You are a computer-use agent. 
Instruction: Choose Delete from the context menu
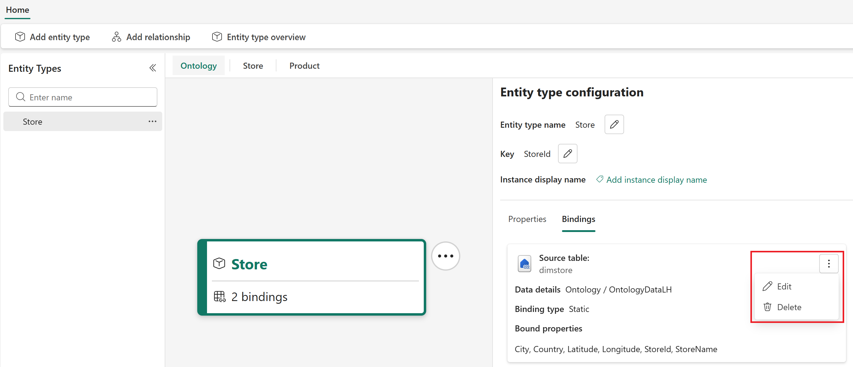click(x=790, y=307)
